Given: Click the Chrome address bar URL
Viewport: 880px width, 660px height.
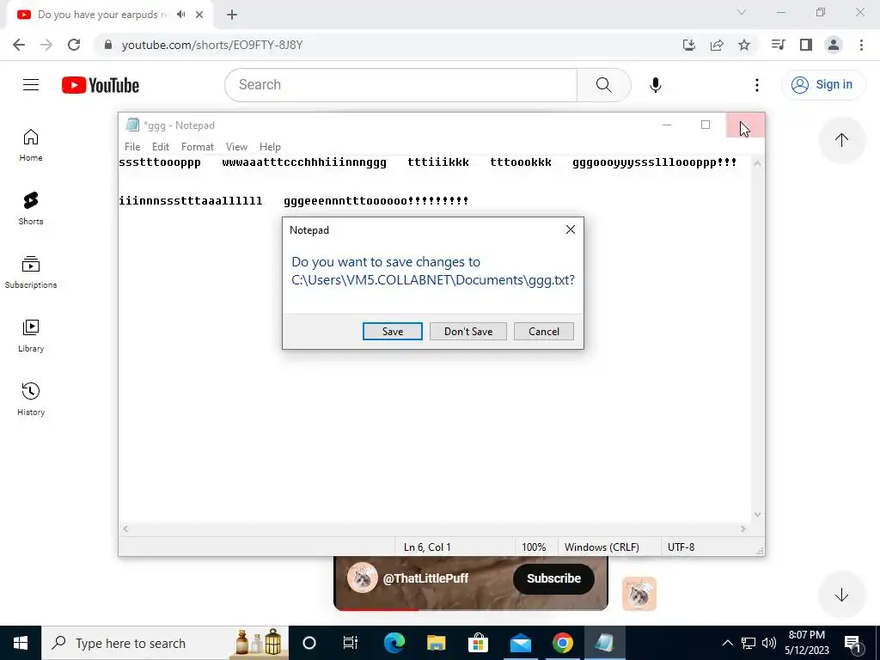Looking at the screenshot, I should tap(212, 45).
